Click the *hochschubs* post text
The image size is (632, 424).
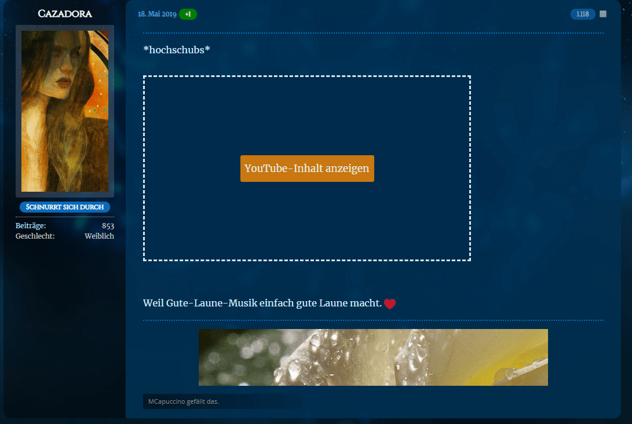pyautogui.click(x=177, y=50)
